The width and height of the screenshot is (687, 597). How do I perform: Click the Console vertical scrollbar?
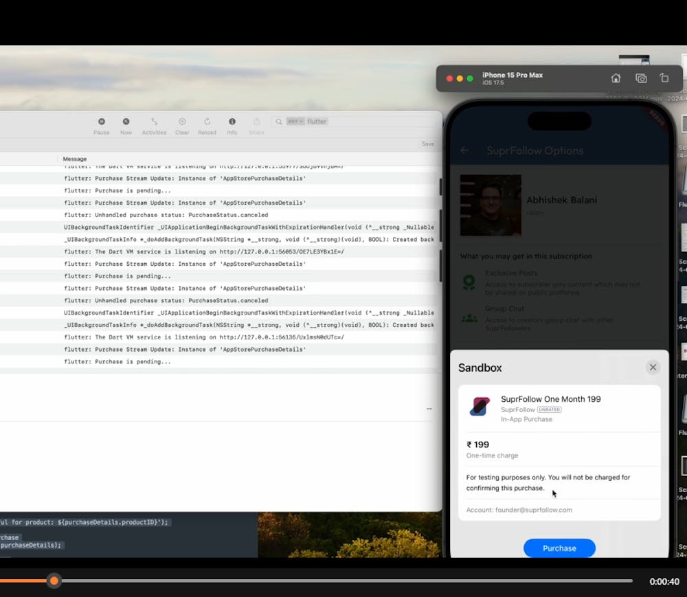click(440, 230)
